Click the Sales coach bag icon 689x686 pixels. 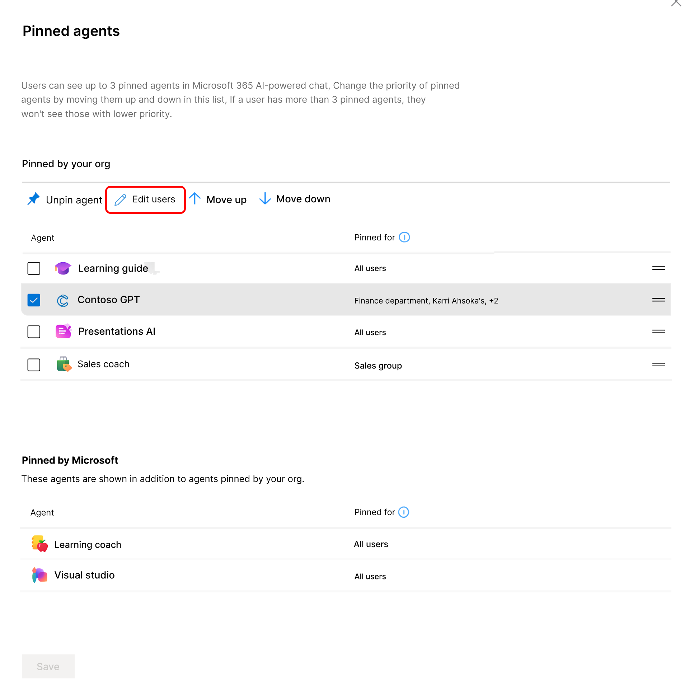coord(64,364)
